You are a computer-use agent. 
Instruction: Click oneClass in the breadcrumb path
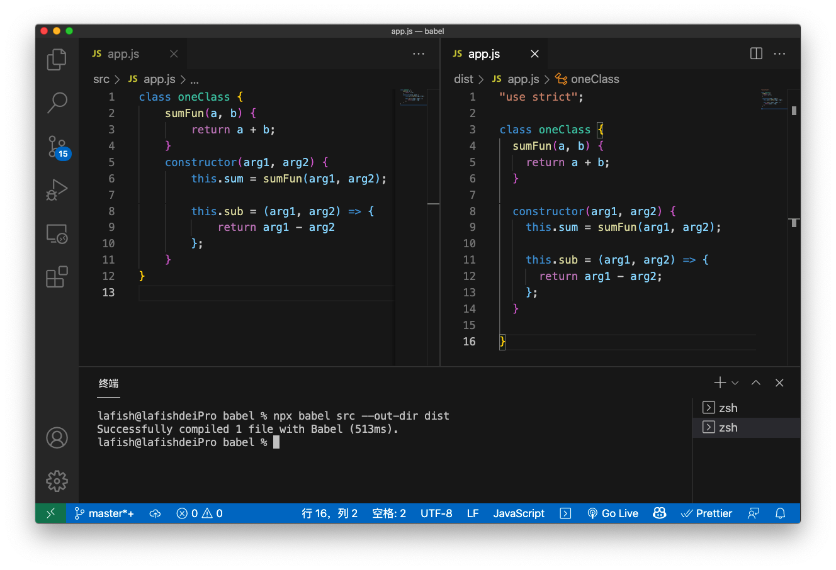click(x=594, y=79)
